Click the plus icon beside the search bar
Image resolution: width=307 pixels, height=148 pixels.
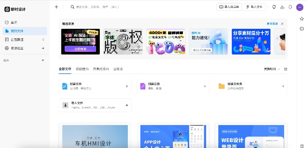click(x=56, y=7)
